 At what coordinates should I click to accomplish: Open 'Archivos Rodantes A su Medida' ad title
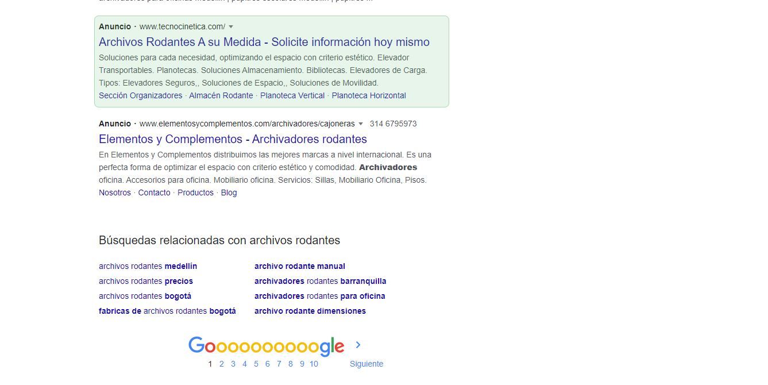pos(264,42)
